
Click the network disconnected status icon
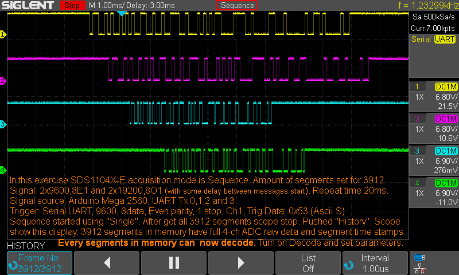pos(419,269)
